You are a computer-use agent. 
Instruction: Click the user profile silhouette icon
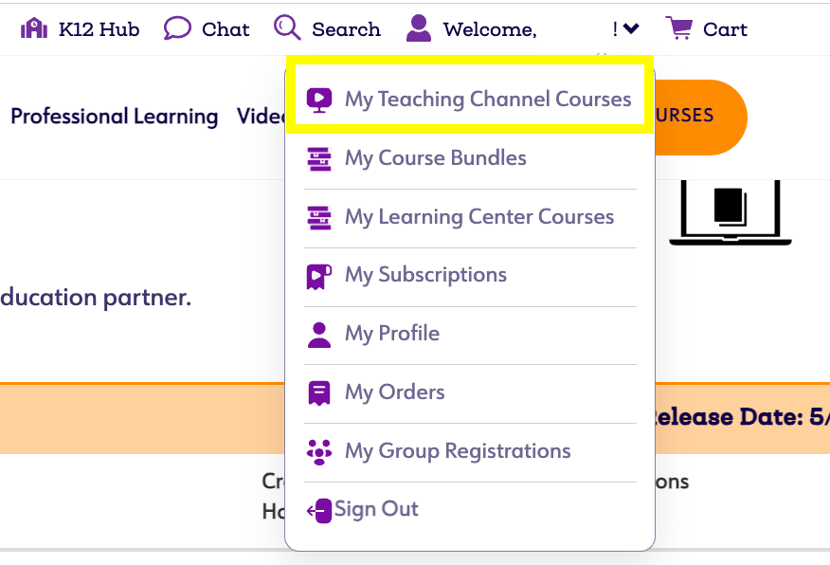(419, 28)
